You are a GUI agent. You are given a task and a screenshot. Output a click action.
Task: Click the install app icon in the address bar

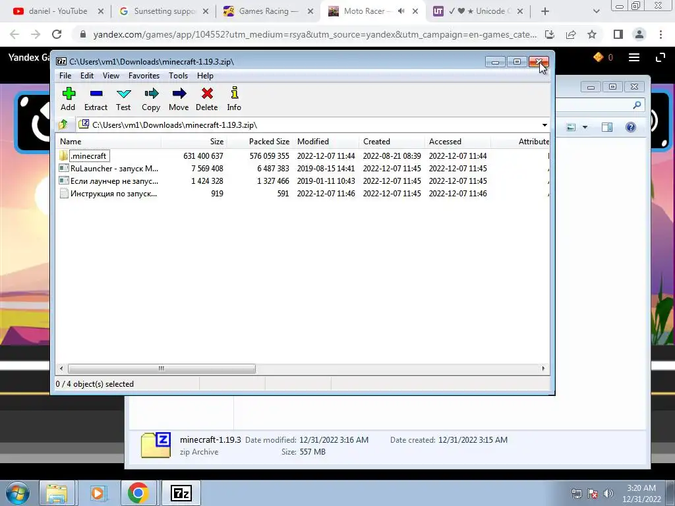click(550, 34)
